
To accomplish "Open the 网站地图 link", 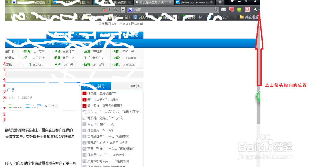I will (137, 24).
